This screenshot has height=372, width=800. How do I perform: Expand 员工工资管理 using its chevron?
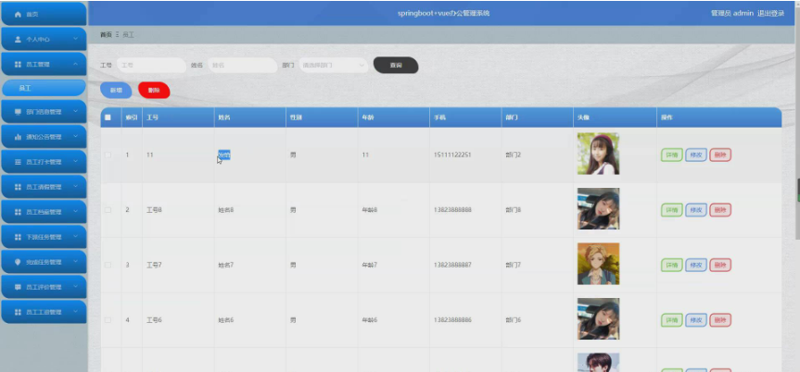[75, 311]
